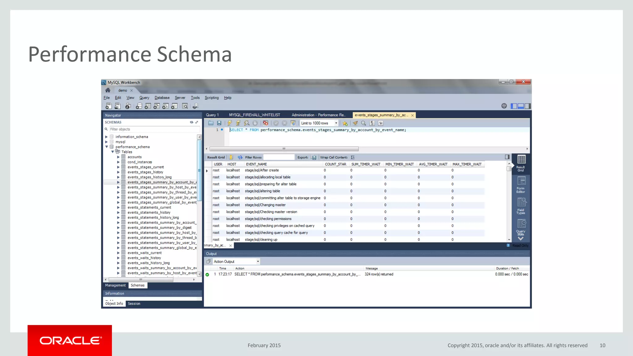Close the events_stages_summary_by_ac.. tab
Screen dimensions: 633x356
412,115
